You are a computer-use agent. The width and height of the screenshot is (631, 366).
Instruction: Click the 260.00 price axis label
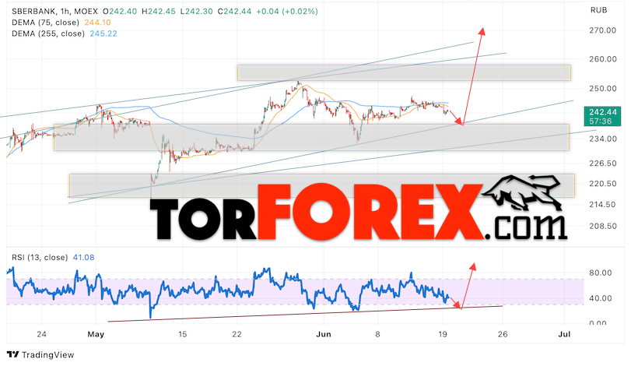coord(603,59)
